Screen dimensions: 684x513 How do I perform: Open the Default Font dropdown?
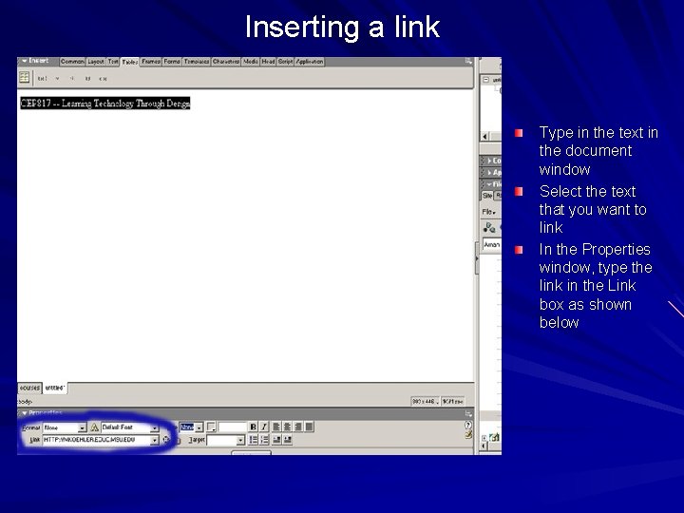point(129,427)
